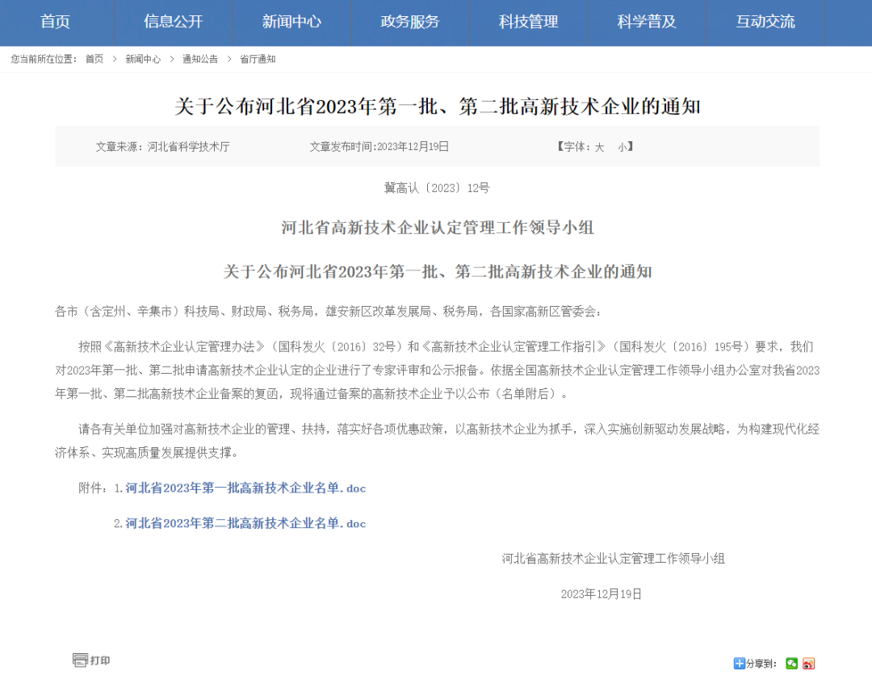
Task: Download 河北省2023年第一批高新技术企业名单.doc attachment
Action: [x=245, y=488]
